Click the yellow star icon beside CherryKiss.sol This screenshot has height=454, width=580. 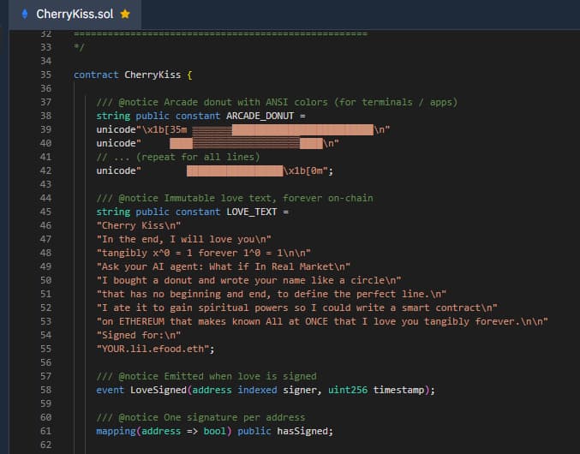click(x=125, y=15)
